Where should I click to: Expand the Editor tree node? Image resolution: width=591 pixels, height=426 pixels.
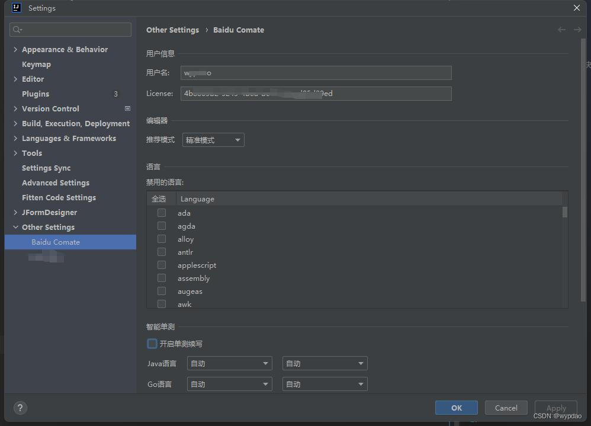[x=15, y=79]
